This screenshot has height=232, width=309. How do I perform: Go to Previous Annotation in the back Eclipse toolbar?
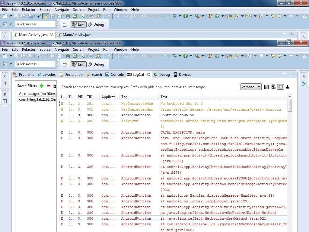pos(261,16)
